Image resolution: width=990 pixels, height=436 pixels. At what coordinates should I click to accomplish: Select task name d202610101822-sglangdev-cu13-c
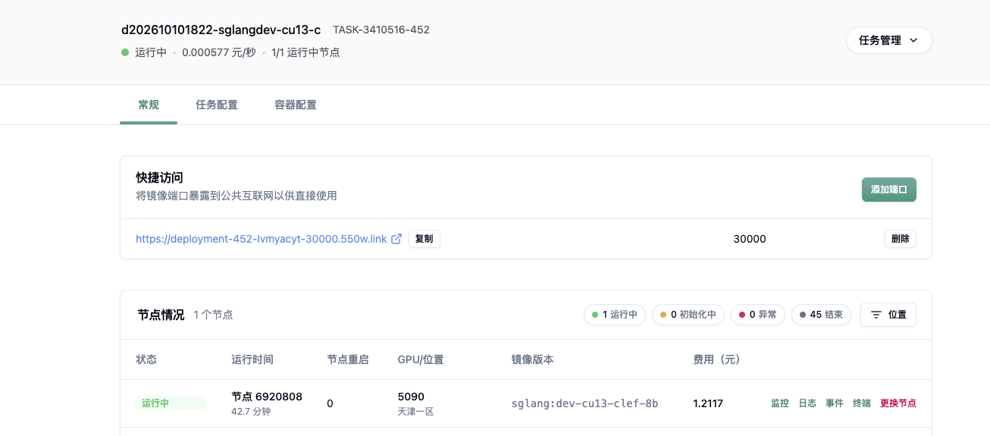coord(221,30)
